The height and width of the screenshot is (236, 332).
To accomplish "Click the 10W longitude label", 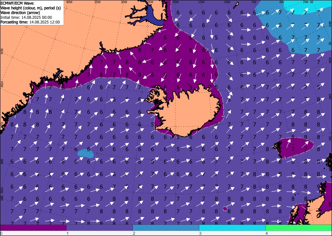I will coord(227,2).
